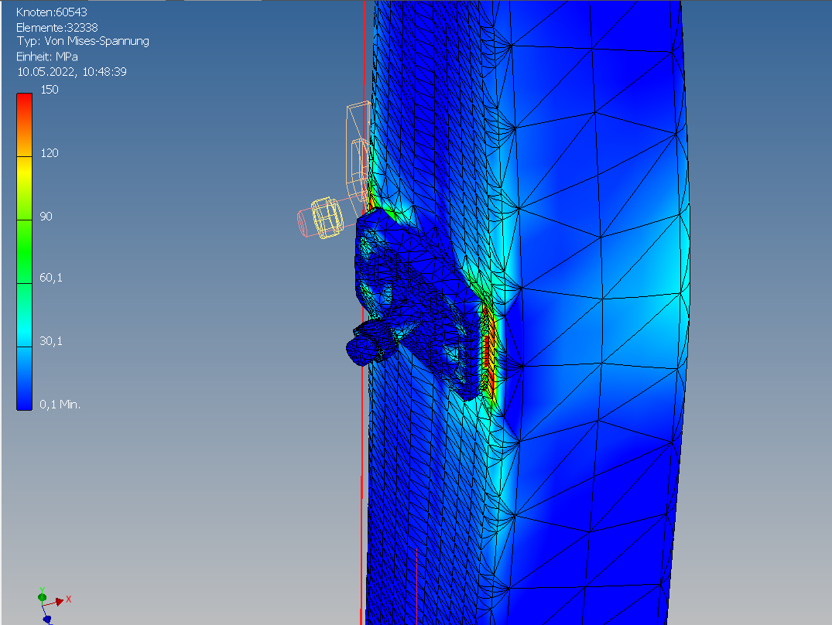Click the blue Z axis arrow of the triad
Viewport: 832px width, 625px height.
tap(46, 618)
